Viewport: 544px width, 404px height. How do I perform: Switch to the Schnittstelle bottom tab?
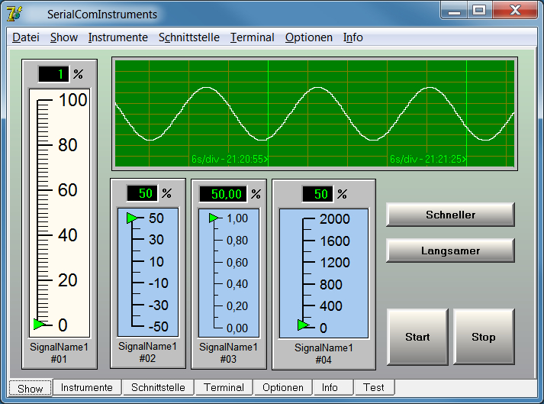(158, 387)
